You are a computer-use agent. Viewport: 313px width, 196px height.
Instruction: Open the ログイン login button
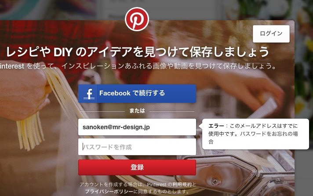tap(271, 34)
